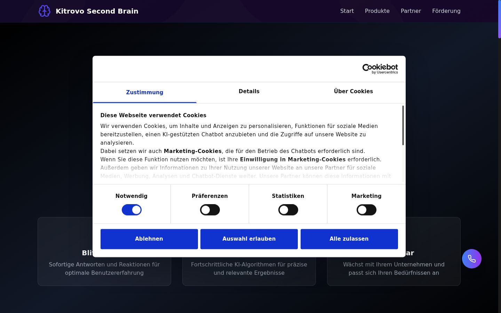Select the Zustimmung tab
The width and height of the screenshot is (501, 313).
(x=145, y=92)
